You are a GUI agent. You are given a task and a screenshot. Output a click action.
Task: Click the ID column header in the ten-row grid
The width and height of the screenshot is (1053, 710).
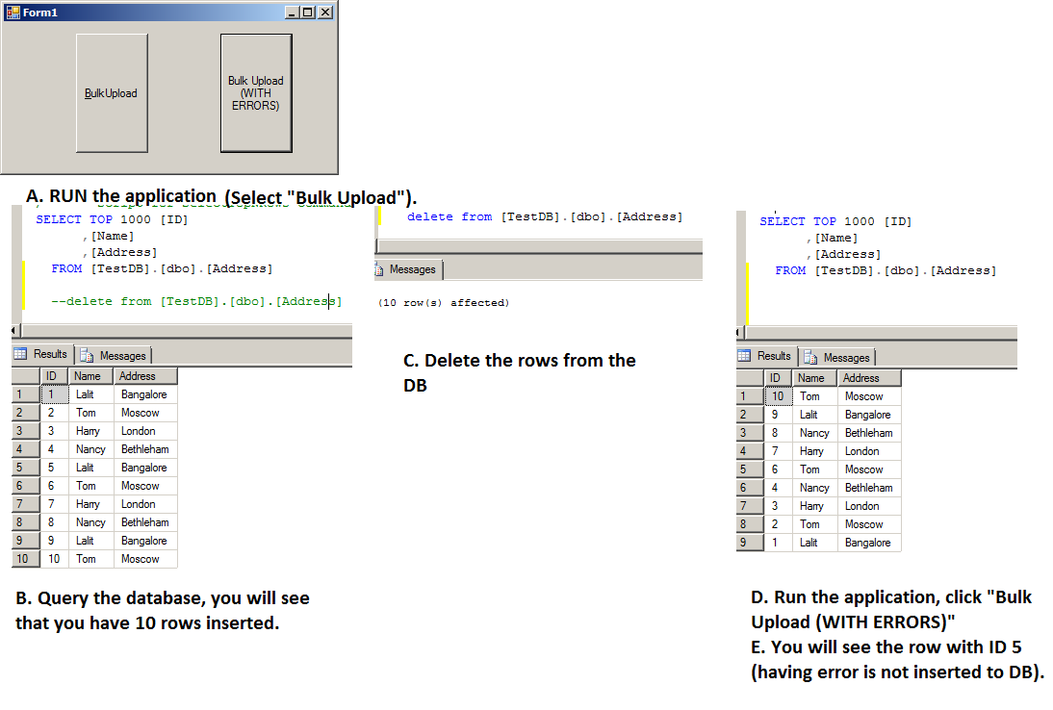tap(55, 376)
